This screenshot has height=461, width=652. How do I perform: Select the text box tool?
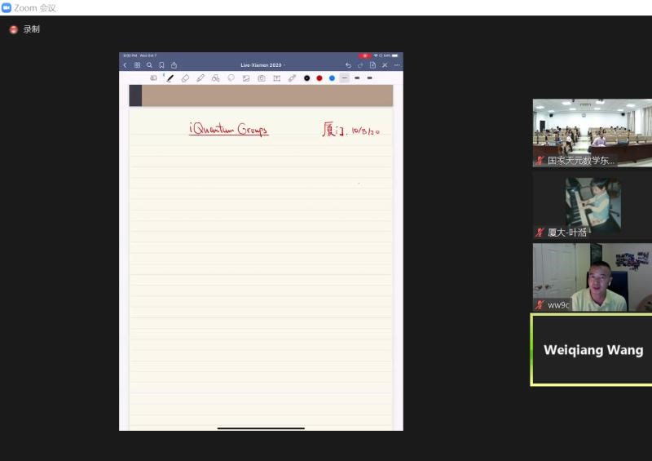(276, 78)
